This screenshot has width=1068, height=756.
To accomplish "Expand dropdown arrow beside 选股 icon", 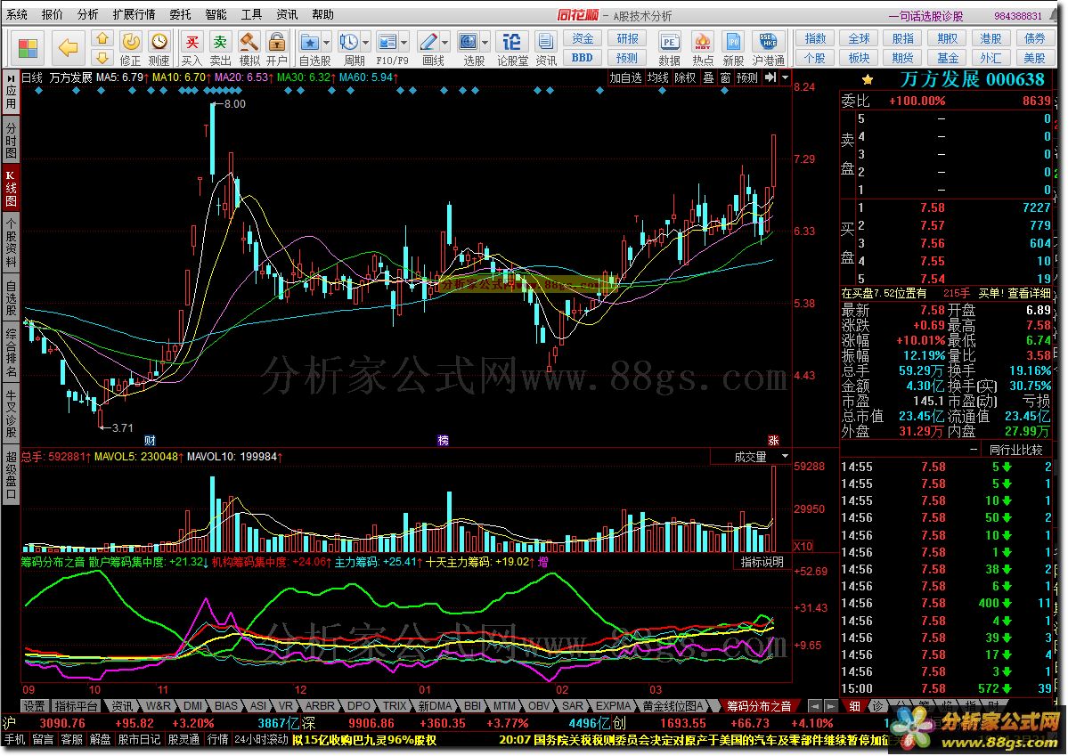I will coord(485,43).
